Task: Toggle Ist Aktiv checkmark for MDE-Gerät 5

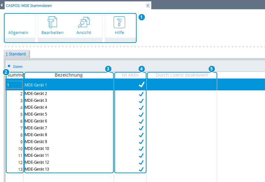Action: (141, 115)
